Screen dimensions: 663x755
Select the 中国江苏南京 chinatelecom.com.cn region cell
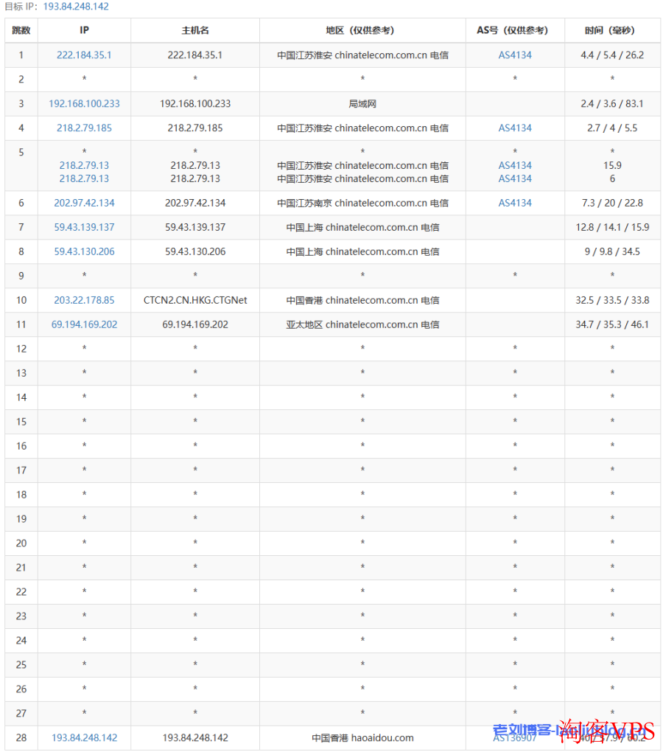tap(362, 203)
